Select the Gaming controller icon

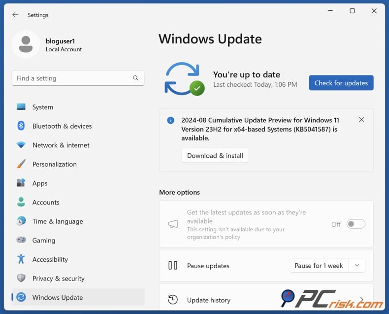tap(21, 240)
